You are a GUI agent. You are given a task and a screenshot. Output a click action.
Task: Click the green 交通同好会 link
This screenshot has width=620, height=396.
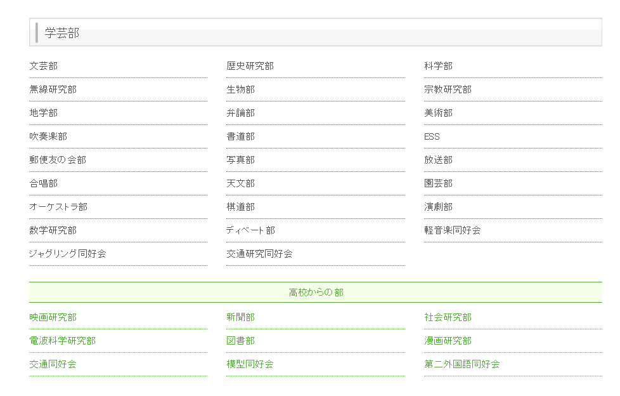coord(53,364)
